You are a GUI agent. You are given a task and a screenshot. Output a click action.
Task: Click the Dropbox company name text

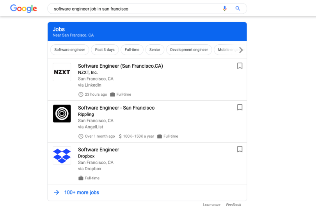[x=86, y=156]
